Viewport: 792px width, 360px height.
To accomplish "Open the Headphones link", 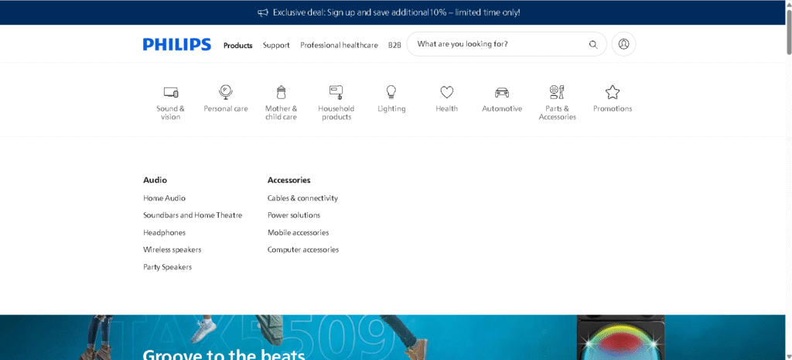I will click(164, 232).
